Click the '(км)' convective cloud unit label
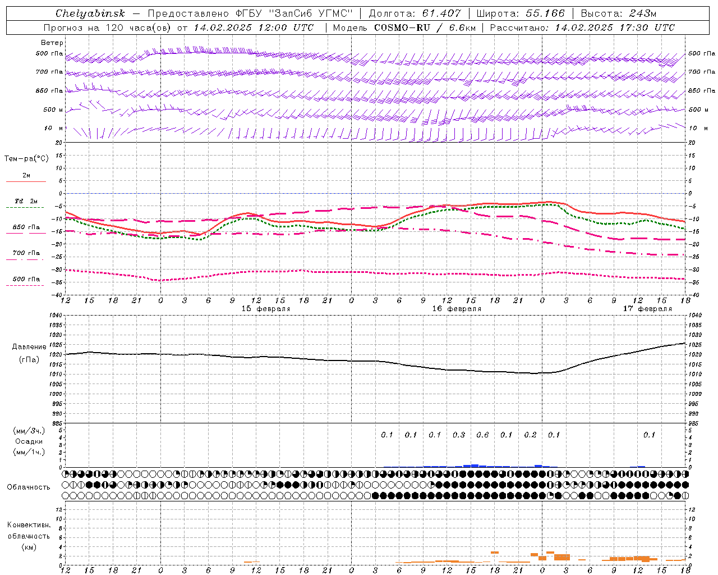The height and width of the screenshot is (575, 718). [x=29, y=547]
